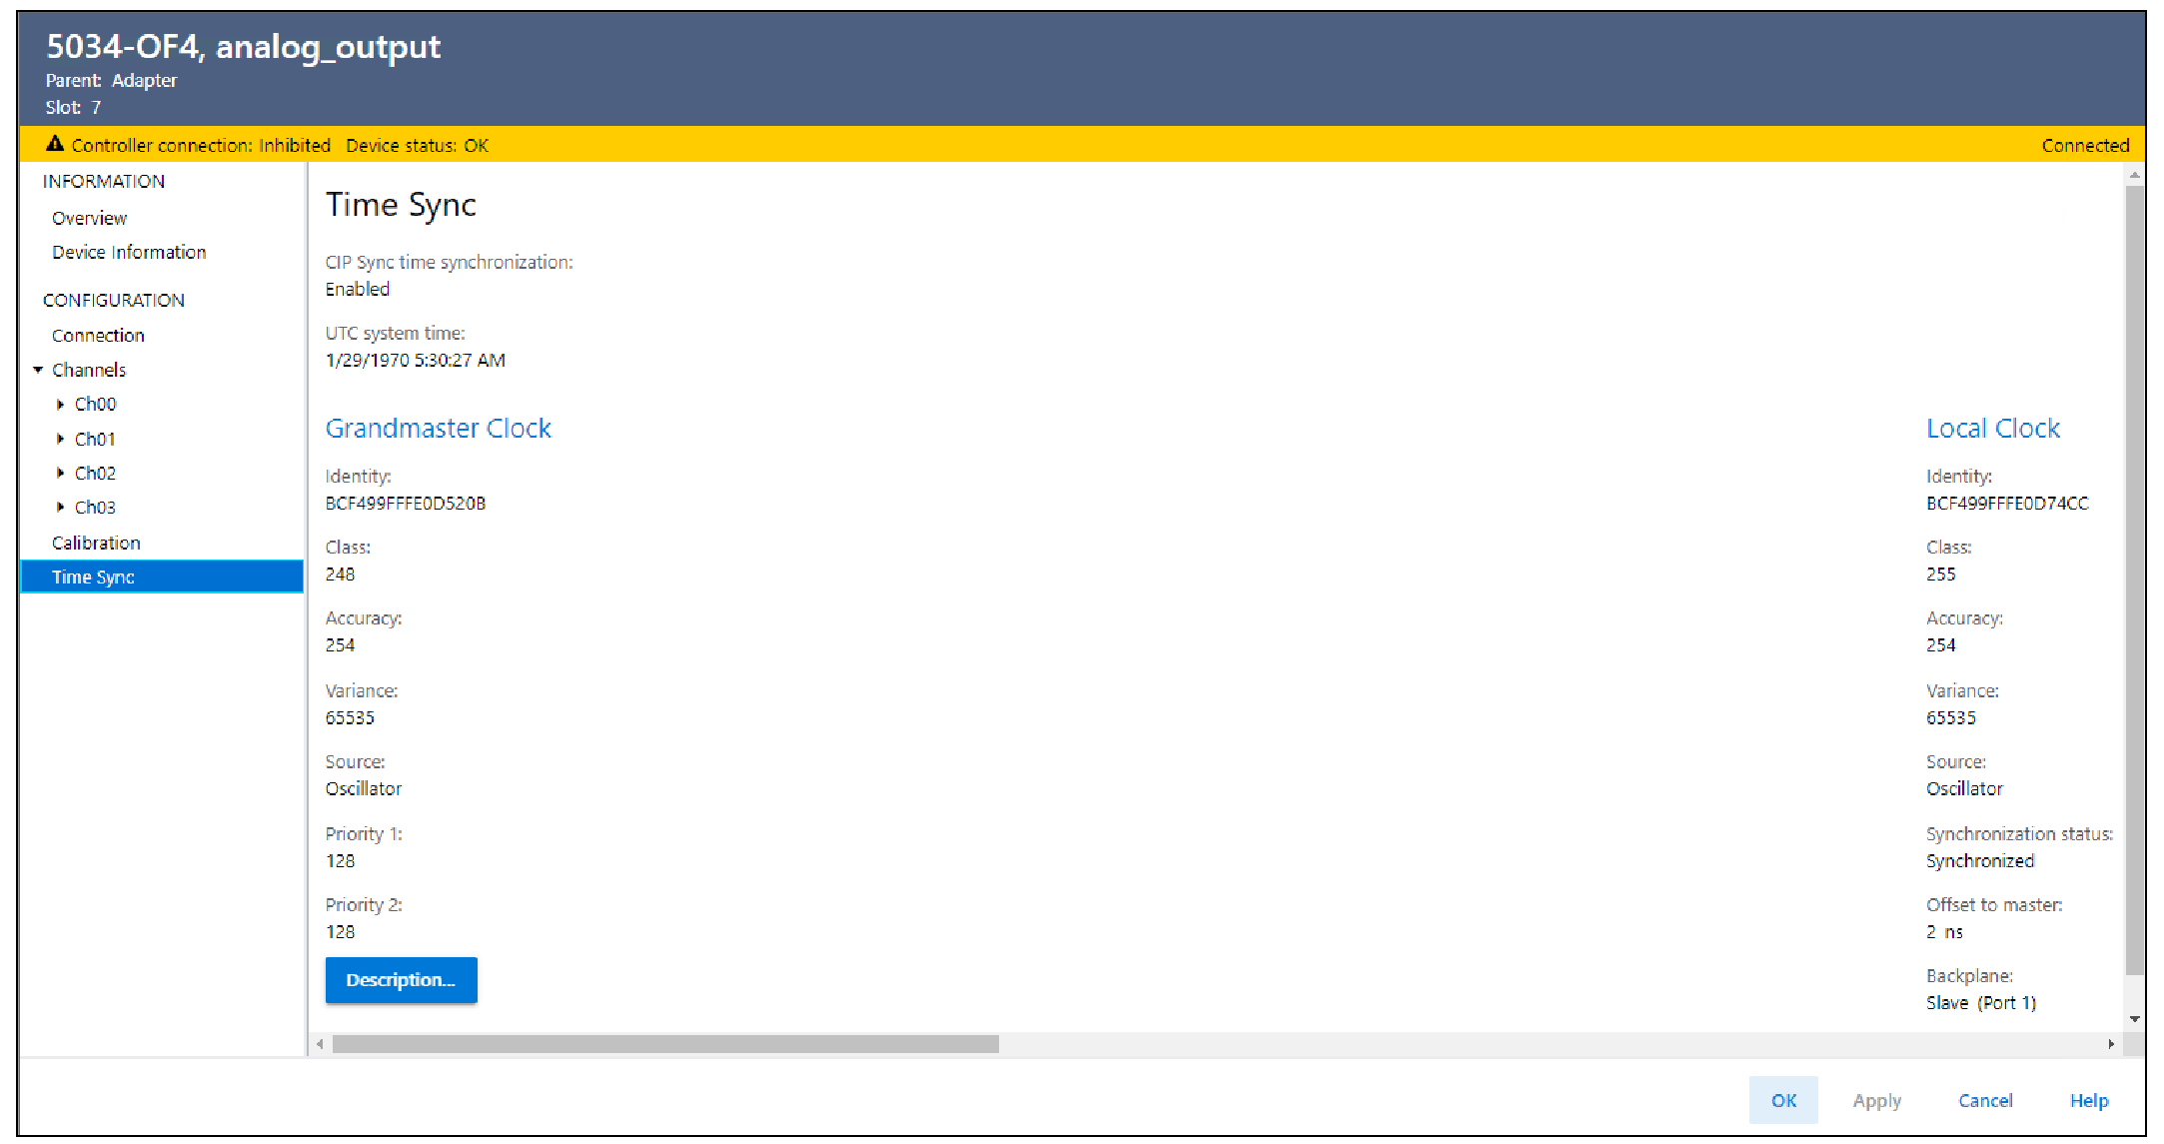
Task: Expand the Ch00 channel node
Action: (x=60, y=405)
